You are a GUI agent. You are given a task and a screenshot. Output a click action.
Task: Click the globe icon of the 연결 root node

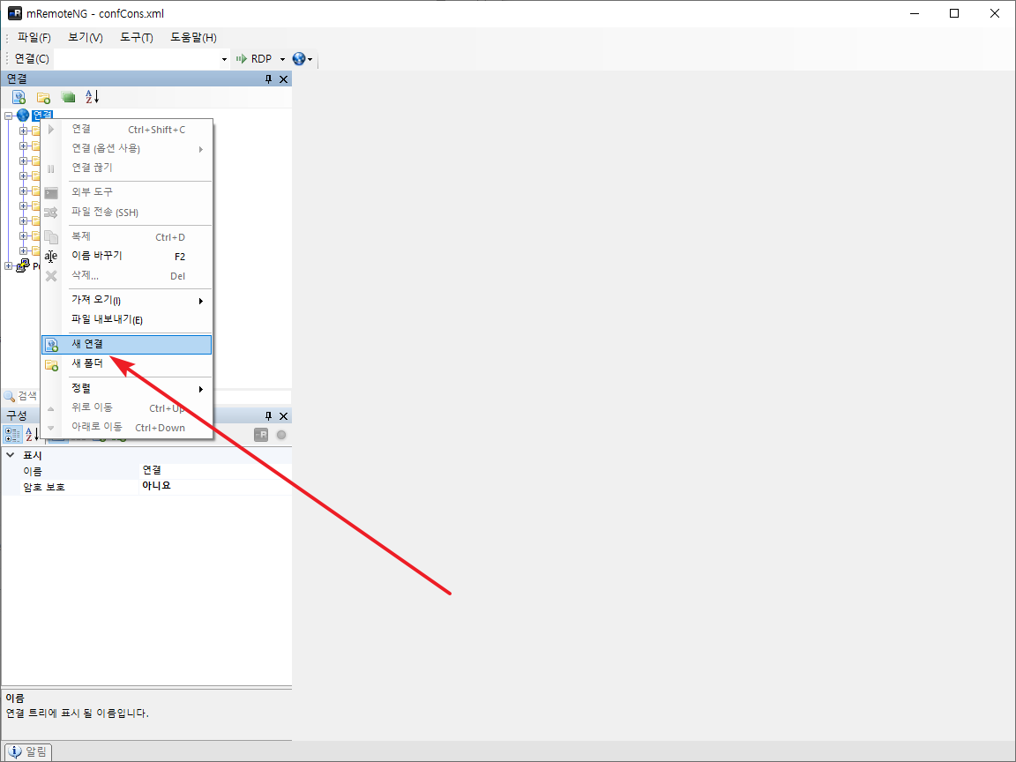23,116
